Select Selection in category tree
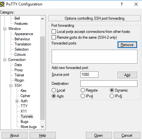 (x=22, y=49)
